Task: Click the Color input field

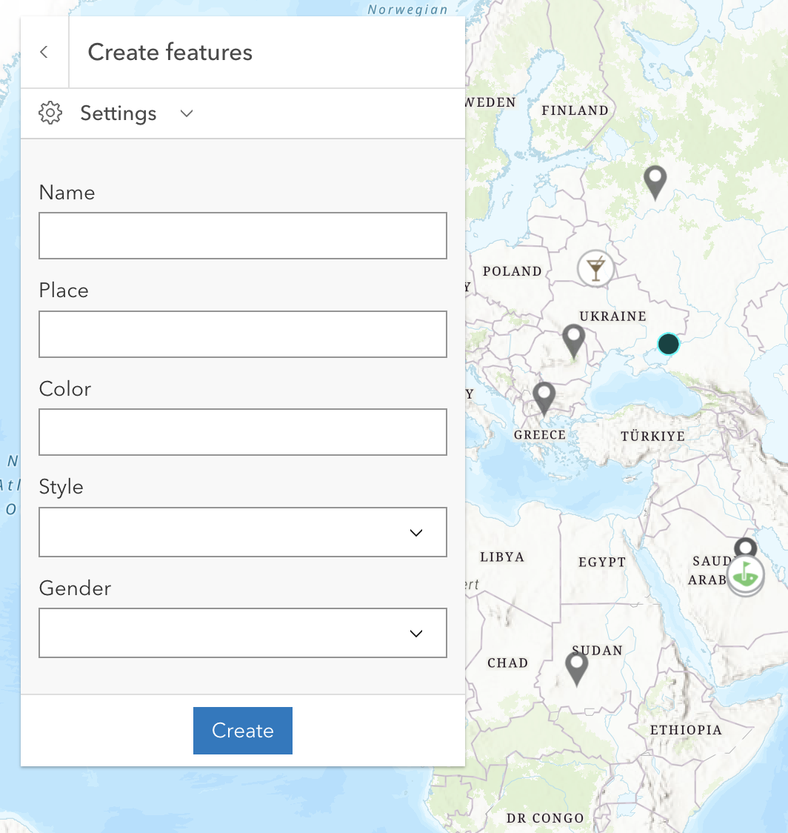Action: 243,432
